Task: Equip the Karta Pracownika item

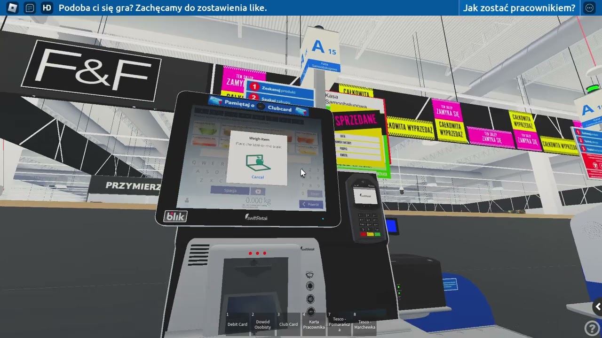Action: click(314, 324)
